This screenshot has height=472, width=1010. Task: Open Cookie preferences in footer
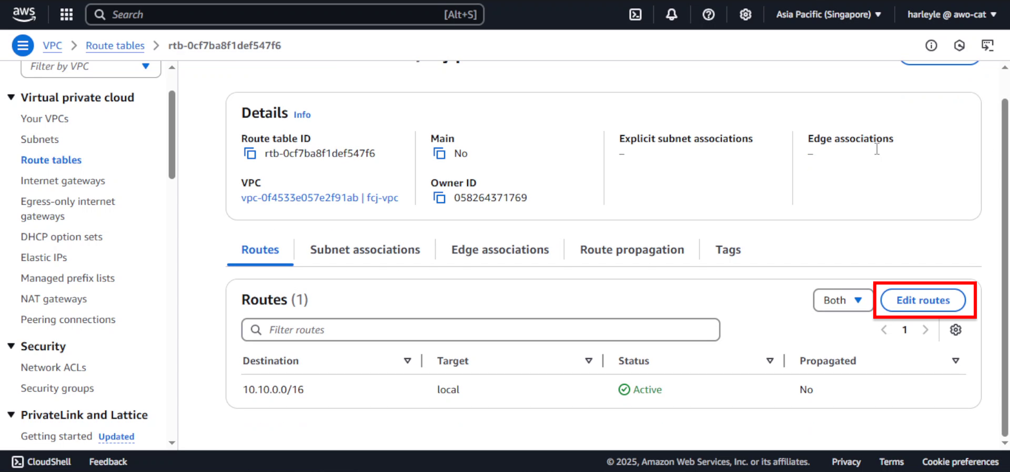coord(960,461)
